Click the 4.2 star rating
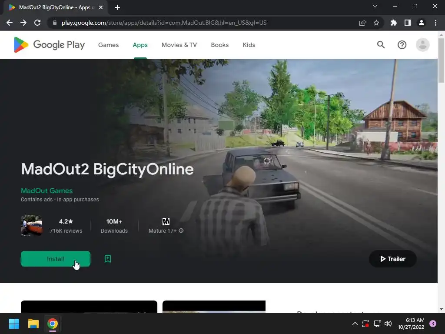The image size is (445, 334). pos(66,221)
